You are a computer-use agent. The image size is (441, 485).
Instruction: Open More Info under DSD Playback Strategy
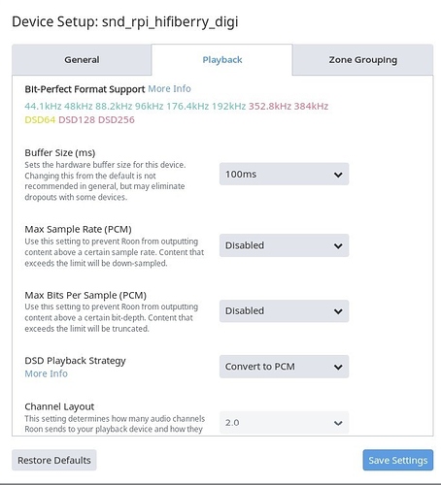46,373
